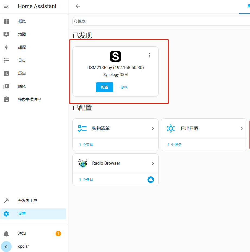The width and height of the screenshot is (250, 252).
Task: Select 开发者工具 in the sidebar
Action: point(33,201)
